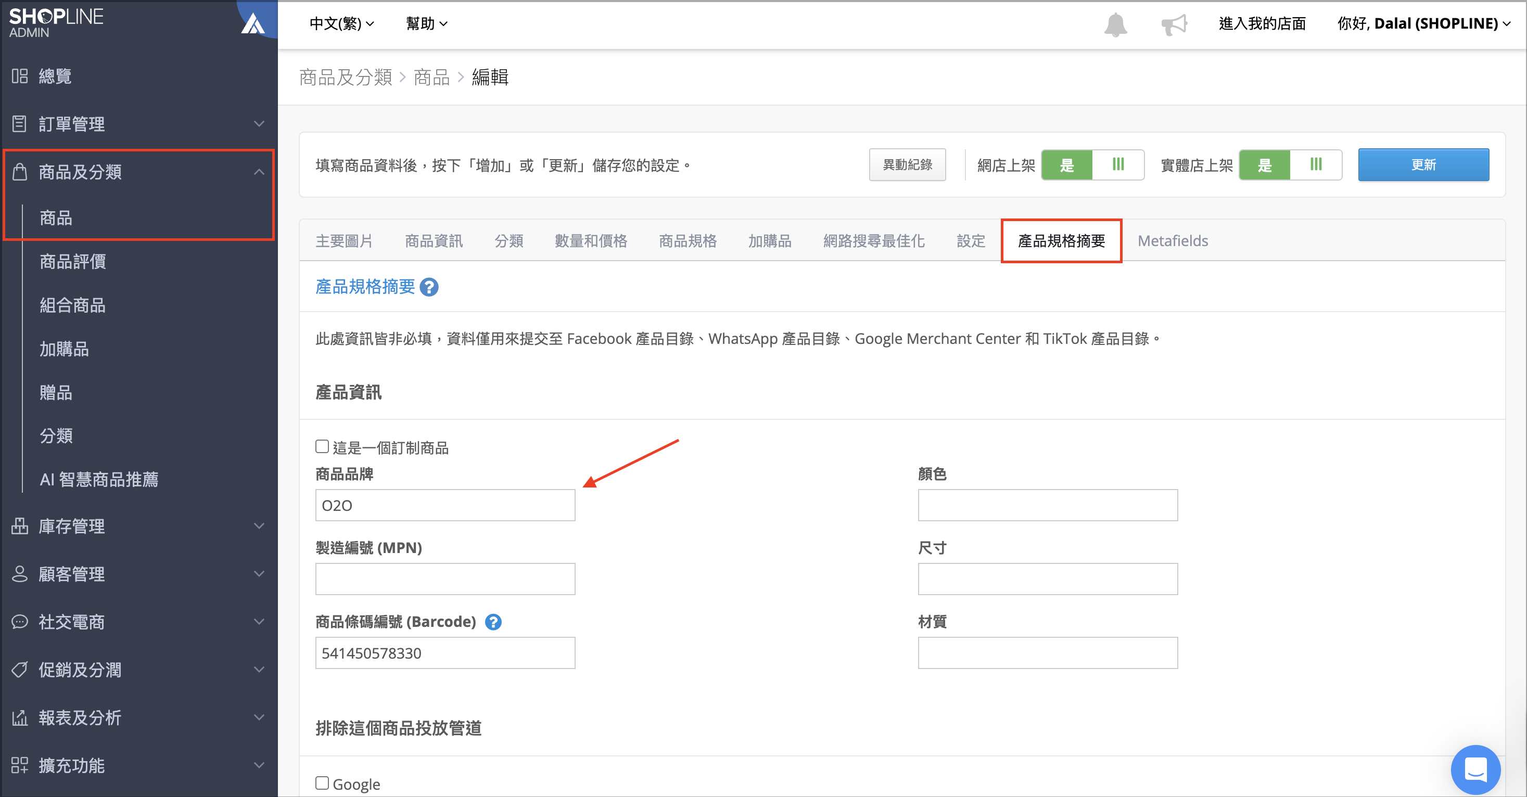1527x797 pixels.
Task: Click the Barcode input field
Action: [x=445, y=653]
